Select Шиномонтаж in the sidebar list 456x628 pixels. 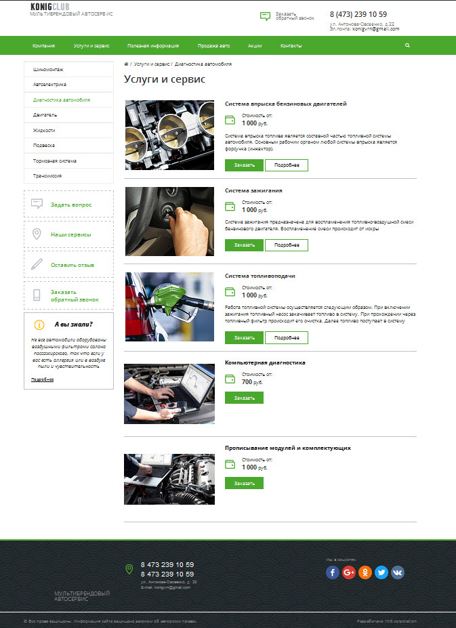click(68, 69)
